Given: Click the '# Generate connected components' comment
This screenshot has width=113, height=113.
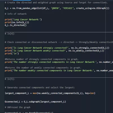Looking at the screenshot, I should (40, 88).
